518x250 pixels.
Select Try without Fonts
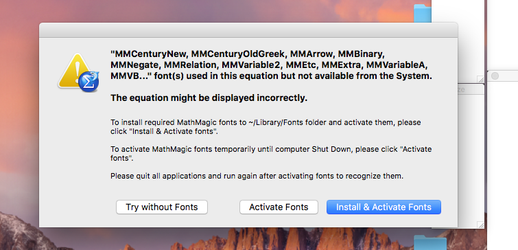(x=161, y=207)
